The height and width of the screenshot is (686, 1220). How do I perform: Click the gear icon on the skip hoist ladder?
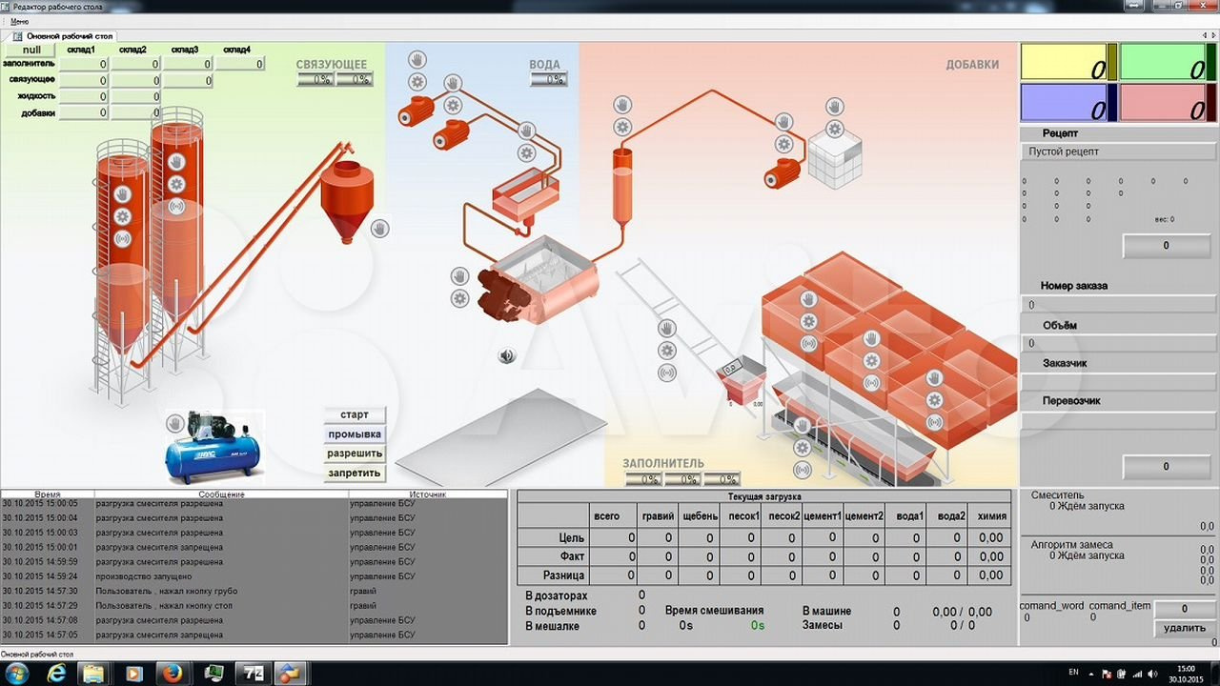tap(667, 351)
